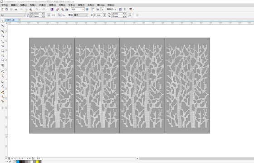Select the Transparency tool
The image size is (254, 163).
[2, 86]
